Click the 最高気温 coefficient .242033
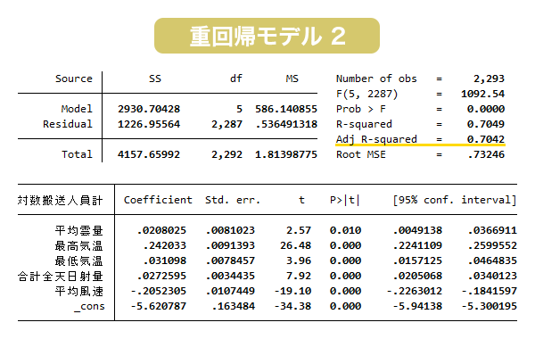The height and width of the screenshot is (339, 535). [164, 245]
